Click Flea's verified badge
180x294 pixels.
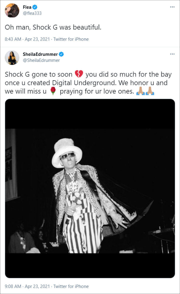(x=35, y=7)
